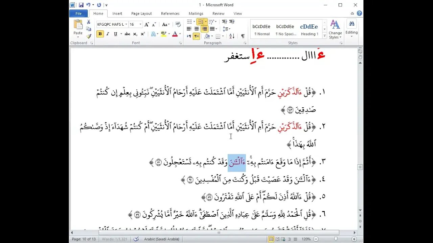The image size is (433, 243).
Task: Click the Cut scissors icon
Action: coord(89,22)
